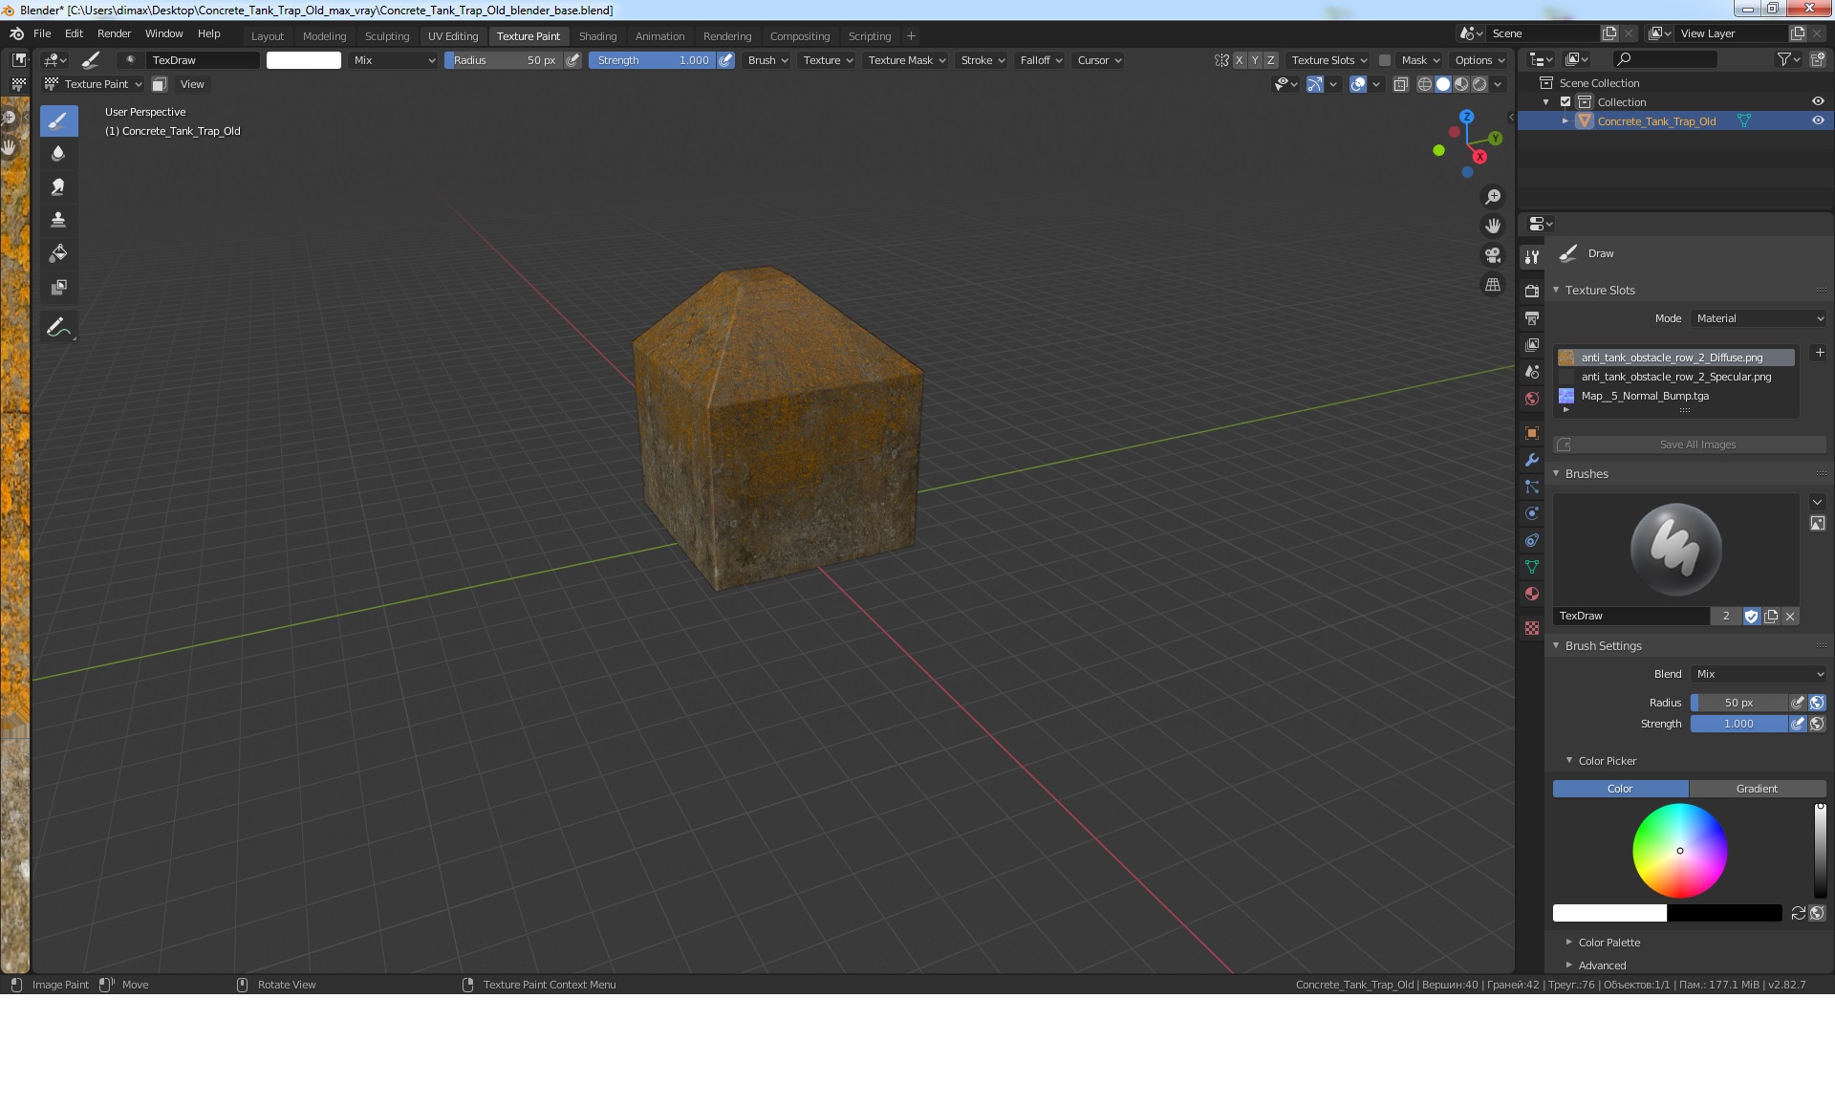
Task: Open the Object Constraints tab
Action: coord(1532,540)
